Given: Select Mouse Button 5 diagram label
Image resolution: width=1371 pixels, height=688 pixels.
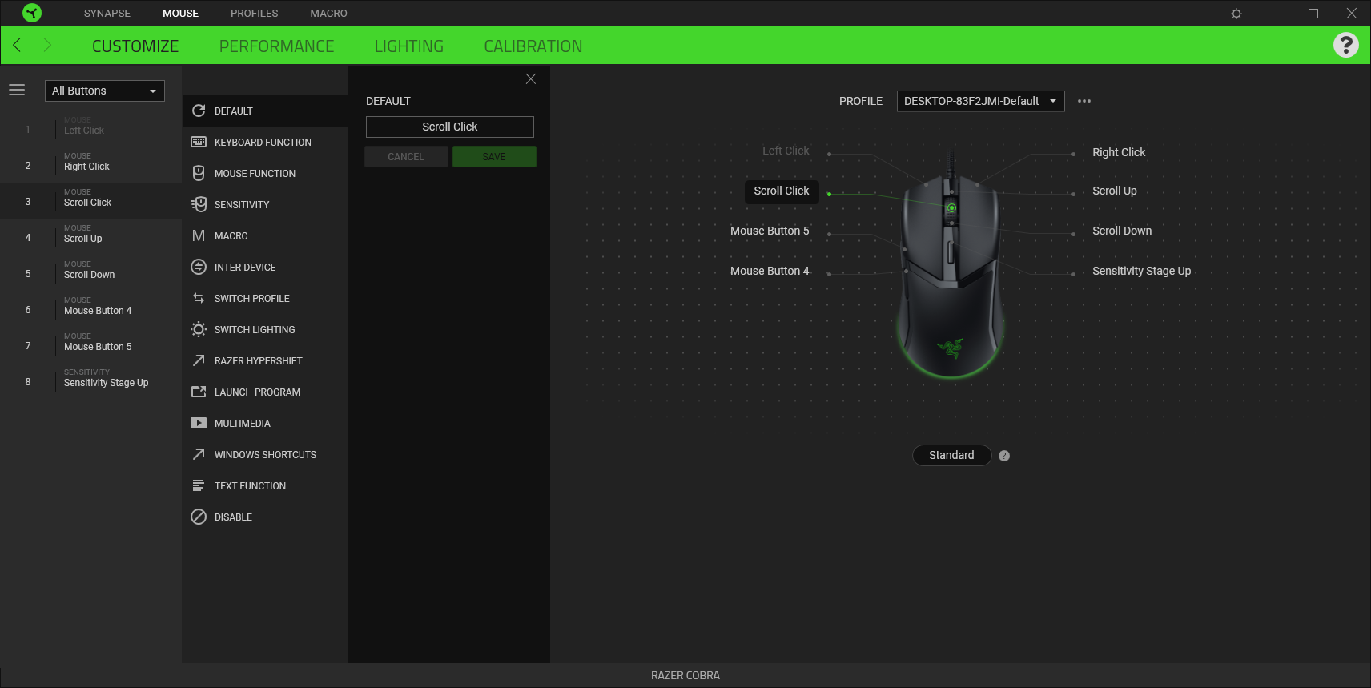Looking at the screenshot, I should (x=770, y=231).
